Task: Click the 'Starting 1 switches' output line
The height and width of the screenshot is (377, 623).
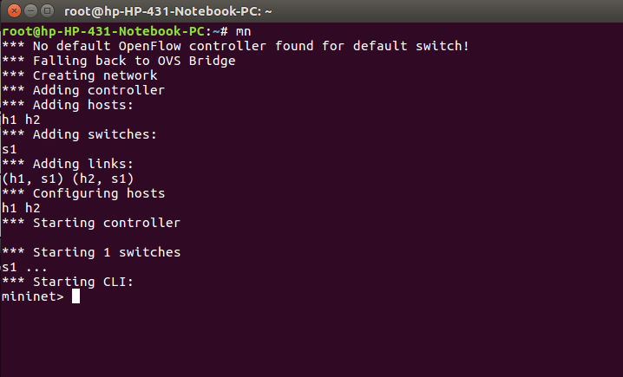Action: [94, 252]
